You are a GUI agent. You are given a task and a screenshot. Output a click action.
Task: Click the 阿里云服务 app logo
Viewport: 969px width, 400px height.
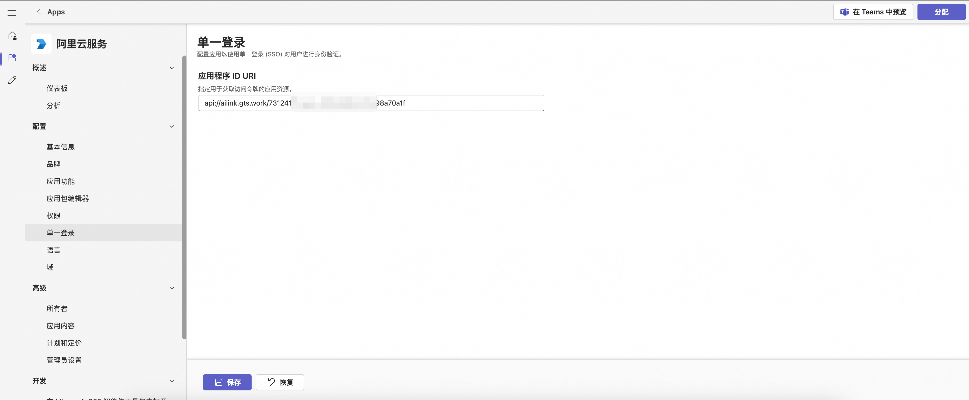pyautogui.click(x=41, y=44)
